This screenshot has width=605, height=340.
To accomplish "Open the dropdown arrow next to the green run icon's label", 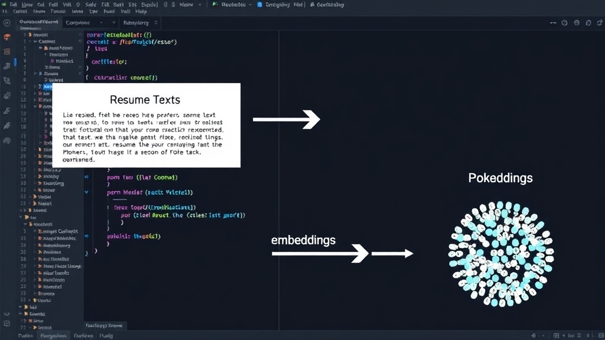I will click(x=250, y=5).
